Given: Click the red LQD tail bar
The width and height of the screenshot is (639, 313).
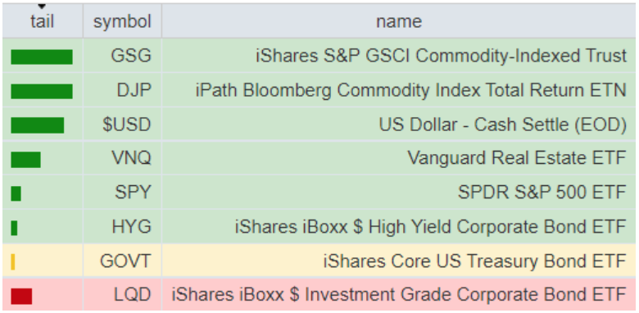Looking at the screenshot, I should [x=21, y=296].
